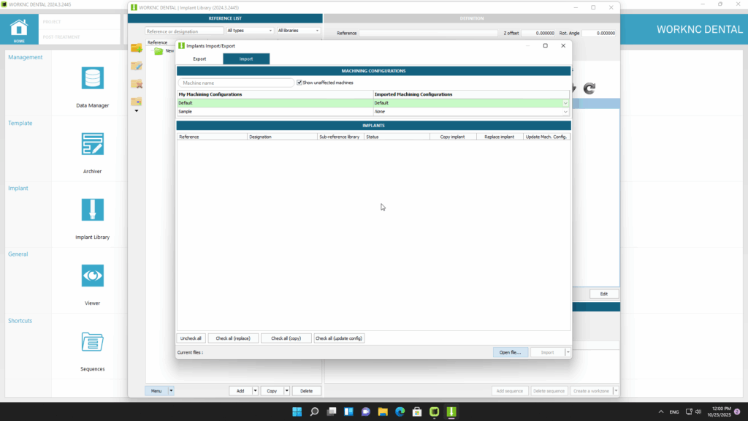Click the delete folder icon
The width and height of the screenshot is (748, 421).
pos(136,84)
